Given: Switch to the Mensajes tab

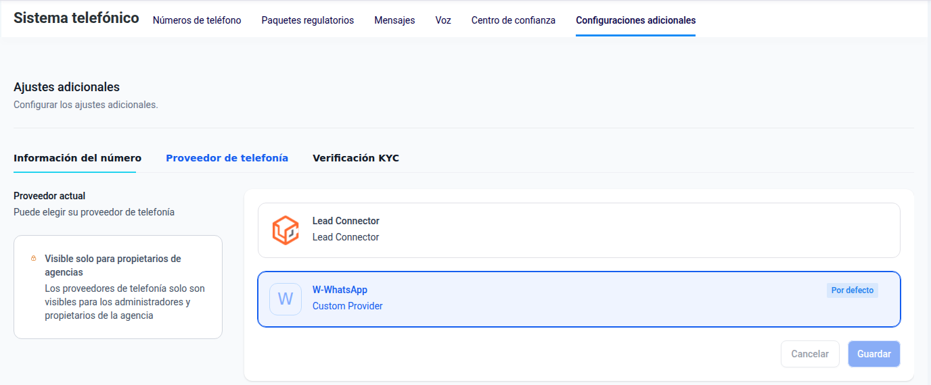Looking at the screenshot, I should point(394,20).
